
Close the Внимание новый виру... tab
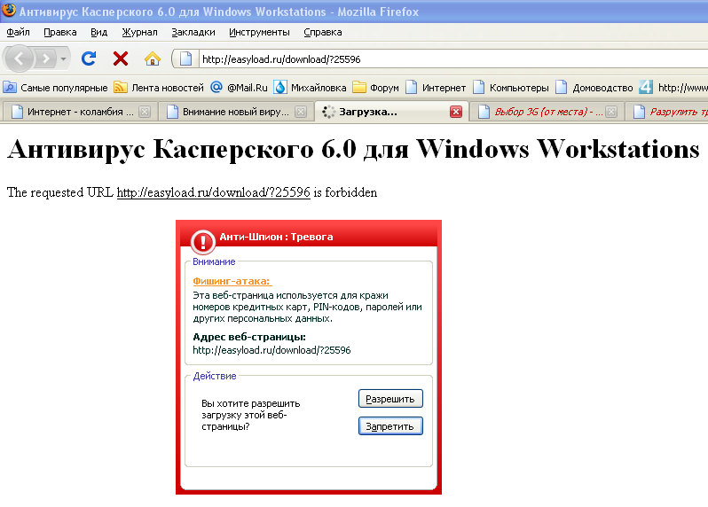click(301, 112)
